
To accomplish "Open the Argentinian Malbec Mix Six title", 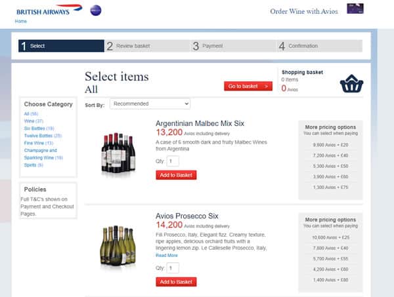I will (x=200, y=123).
